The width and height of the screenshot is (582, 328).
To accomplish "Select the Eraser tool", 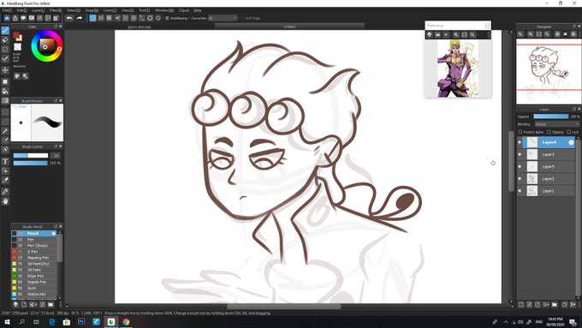I will [x=5, y=39].
